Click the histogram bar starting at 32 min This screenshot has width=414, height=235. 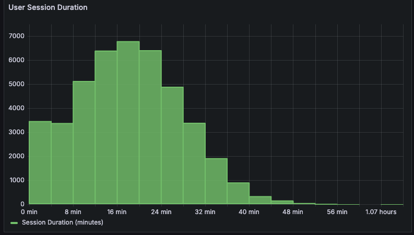217,181
